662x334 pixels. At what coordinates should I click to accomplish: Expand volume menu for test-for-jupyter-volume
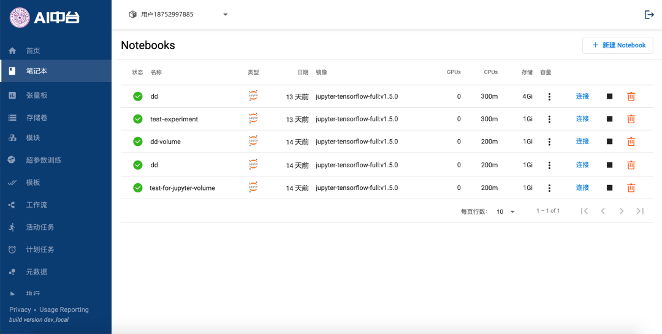pyautogui.click(x=549, y=188)
